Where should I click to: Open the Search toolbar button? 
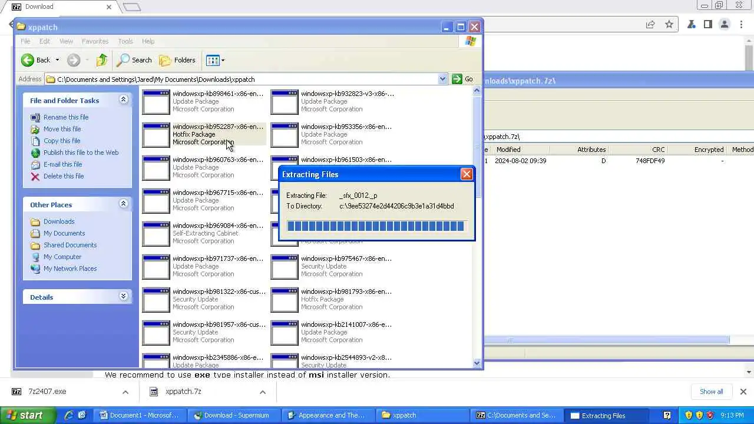click(x=134, y=60)
